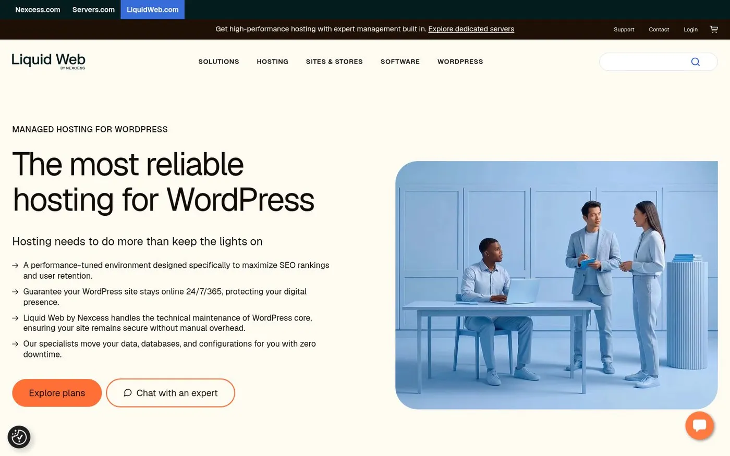Click the Hosting needs to do more subheading
This screenshot has width=730, height=456.
137,241
